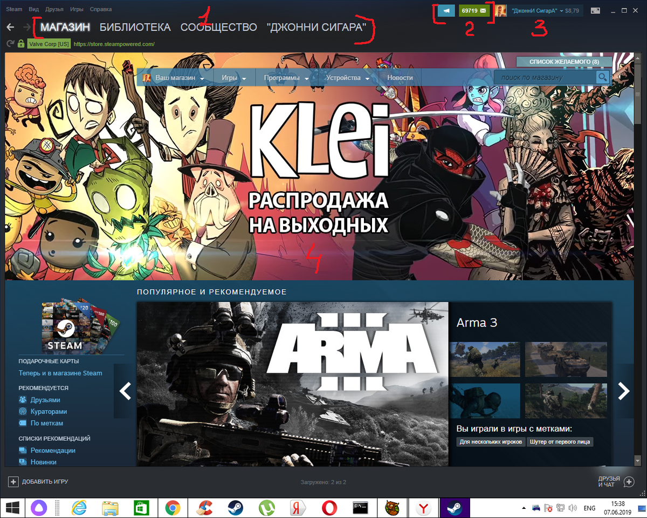The image size is (647, 518).
Task: Click the user avatar picture in top bar
Action: click(x=501, y=10)
